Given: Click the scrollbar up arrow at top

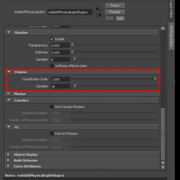Looking at the screenshot, I should point(163,28).
